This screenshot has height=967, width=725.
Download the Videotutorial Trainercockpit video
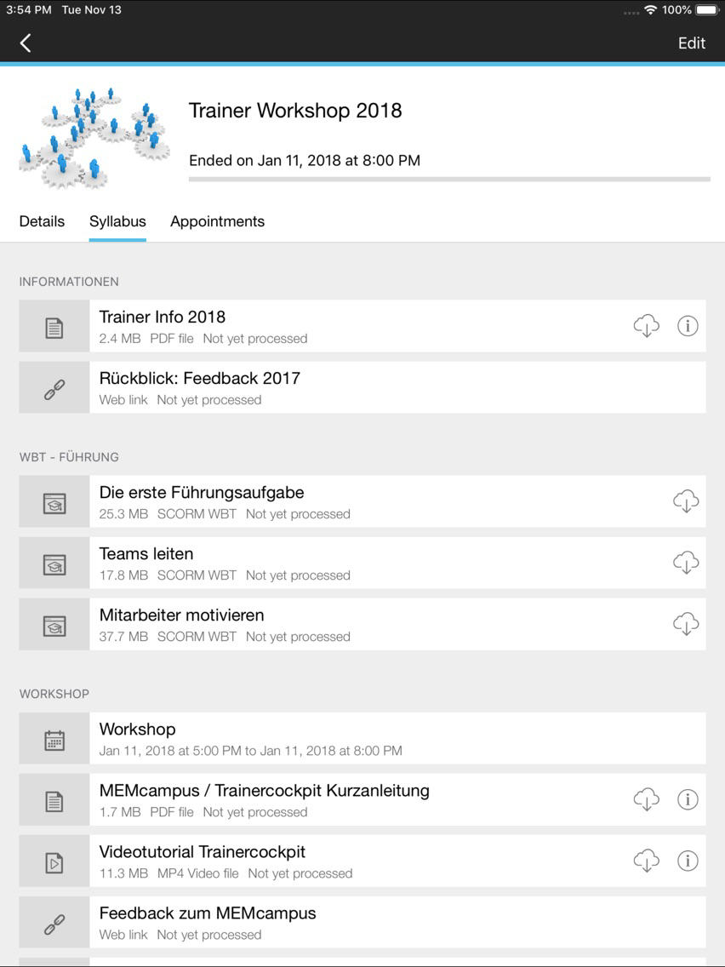point(646,861)
